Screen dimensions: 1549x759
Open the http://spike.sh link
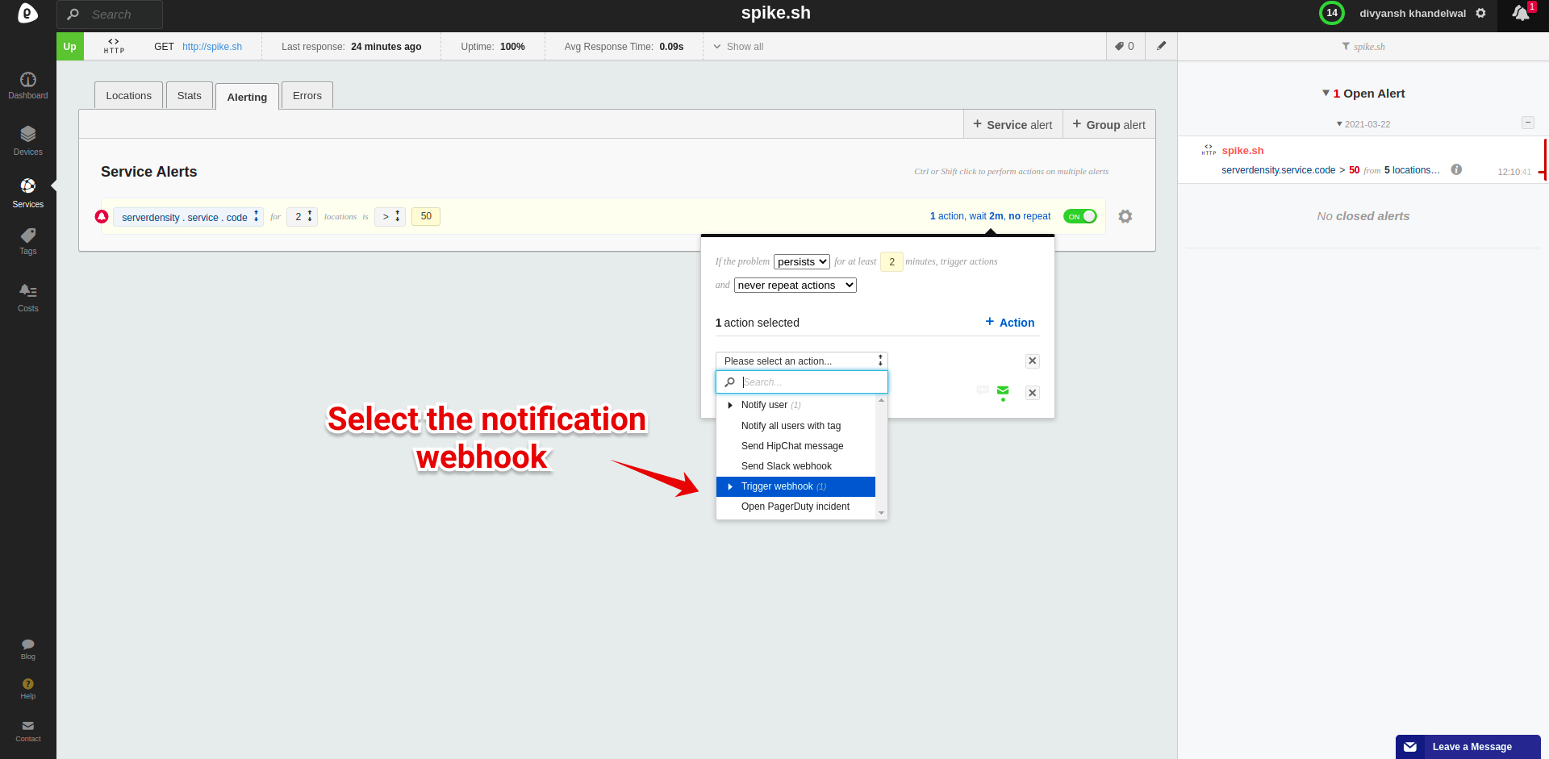(212, 47)
